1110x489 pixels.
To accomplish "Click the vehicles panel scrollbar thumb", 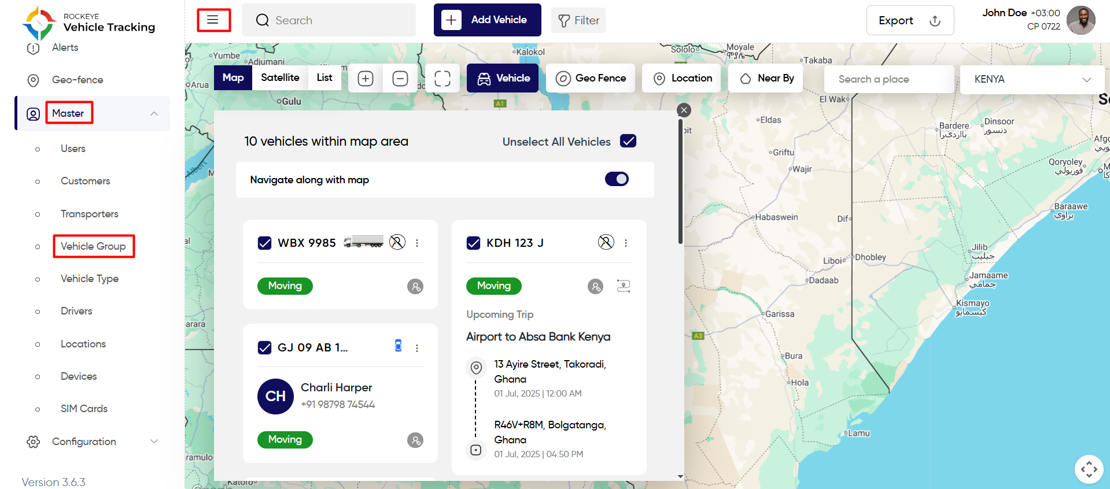I will [x=681, y=181].
